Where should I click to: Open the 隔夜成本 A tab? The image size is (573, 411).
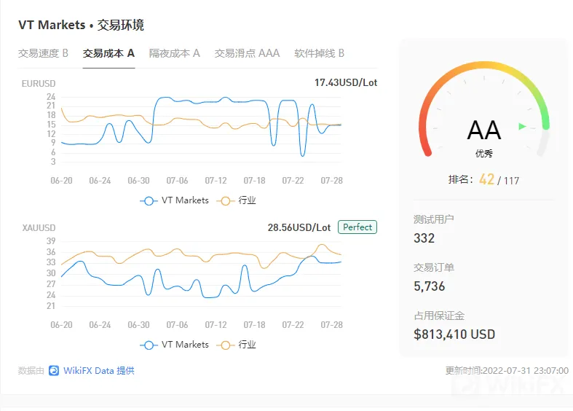point(174,53)
